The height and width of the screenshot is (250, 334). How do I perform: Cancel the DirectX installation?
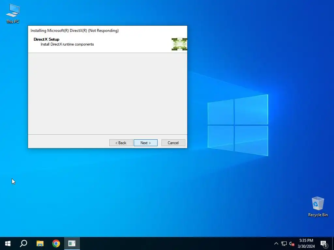point(173,143)
